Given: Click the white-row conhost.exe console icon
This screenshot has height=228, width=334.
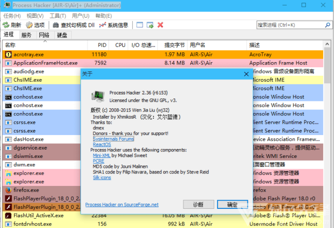Looking at the screenshot, I should [x=8, y=106].
